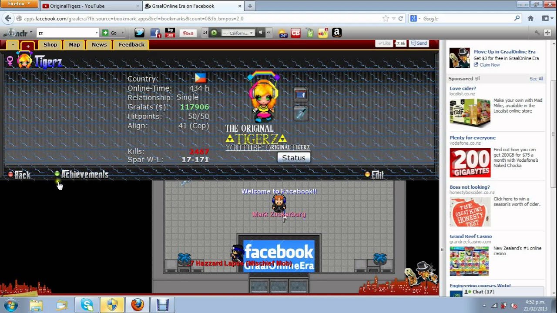This screenshot has width=557, height=313.
Task: Open the Grand Reef Casino ad link
Action: [471, 236]
